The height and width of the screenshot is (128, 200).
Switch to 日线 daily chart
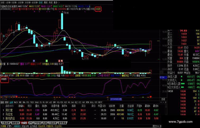pos(40,3)
